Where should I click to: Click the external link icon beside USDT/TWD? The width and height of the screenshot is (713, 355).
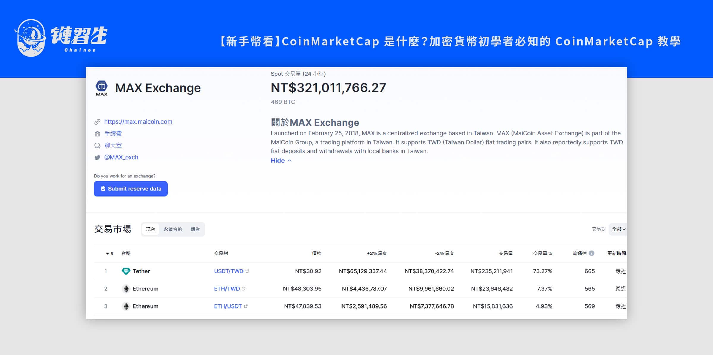coord(247,271)
